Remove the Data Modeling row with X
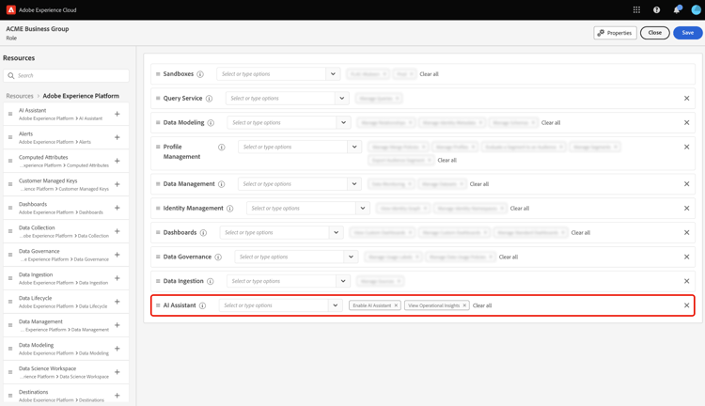Screen dimensions: 705x406 pyautogui.click(x=686, y=122)
